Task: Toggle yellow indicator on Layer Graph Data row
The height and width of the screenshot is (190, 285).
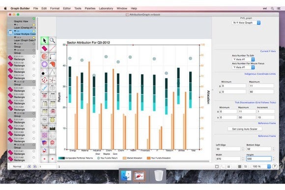Action: [x=34, y=38]
